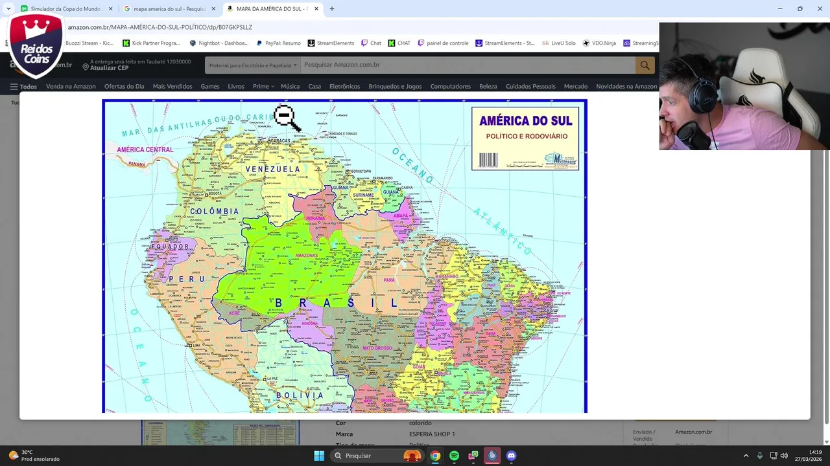This screenshot has width=830, height=466.
Task: Open painel de controle bookmark
Action: [x=444, y=43]
